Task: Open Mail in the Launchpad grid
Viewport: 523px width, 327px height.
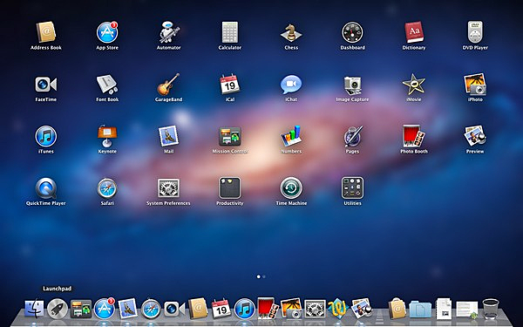Action: 168,136
